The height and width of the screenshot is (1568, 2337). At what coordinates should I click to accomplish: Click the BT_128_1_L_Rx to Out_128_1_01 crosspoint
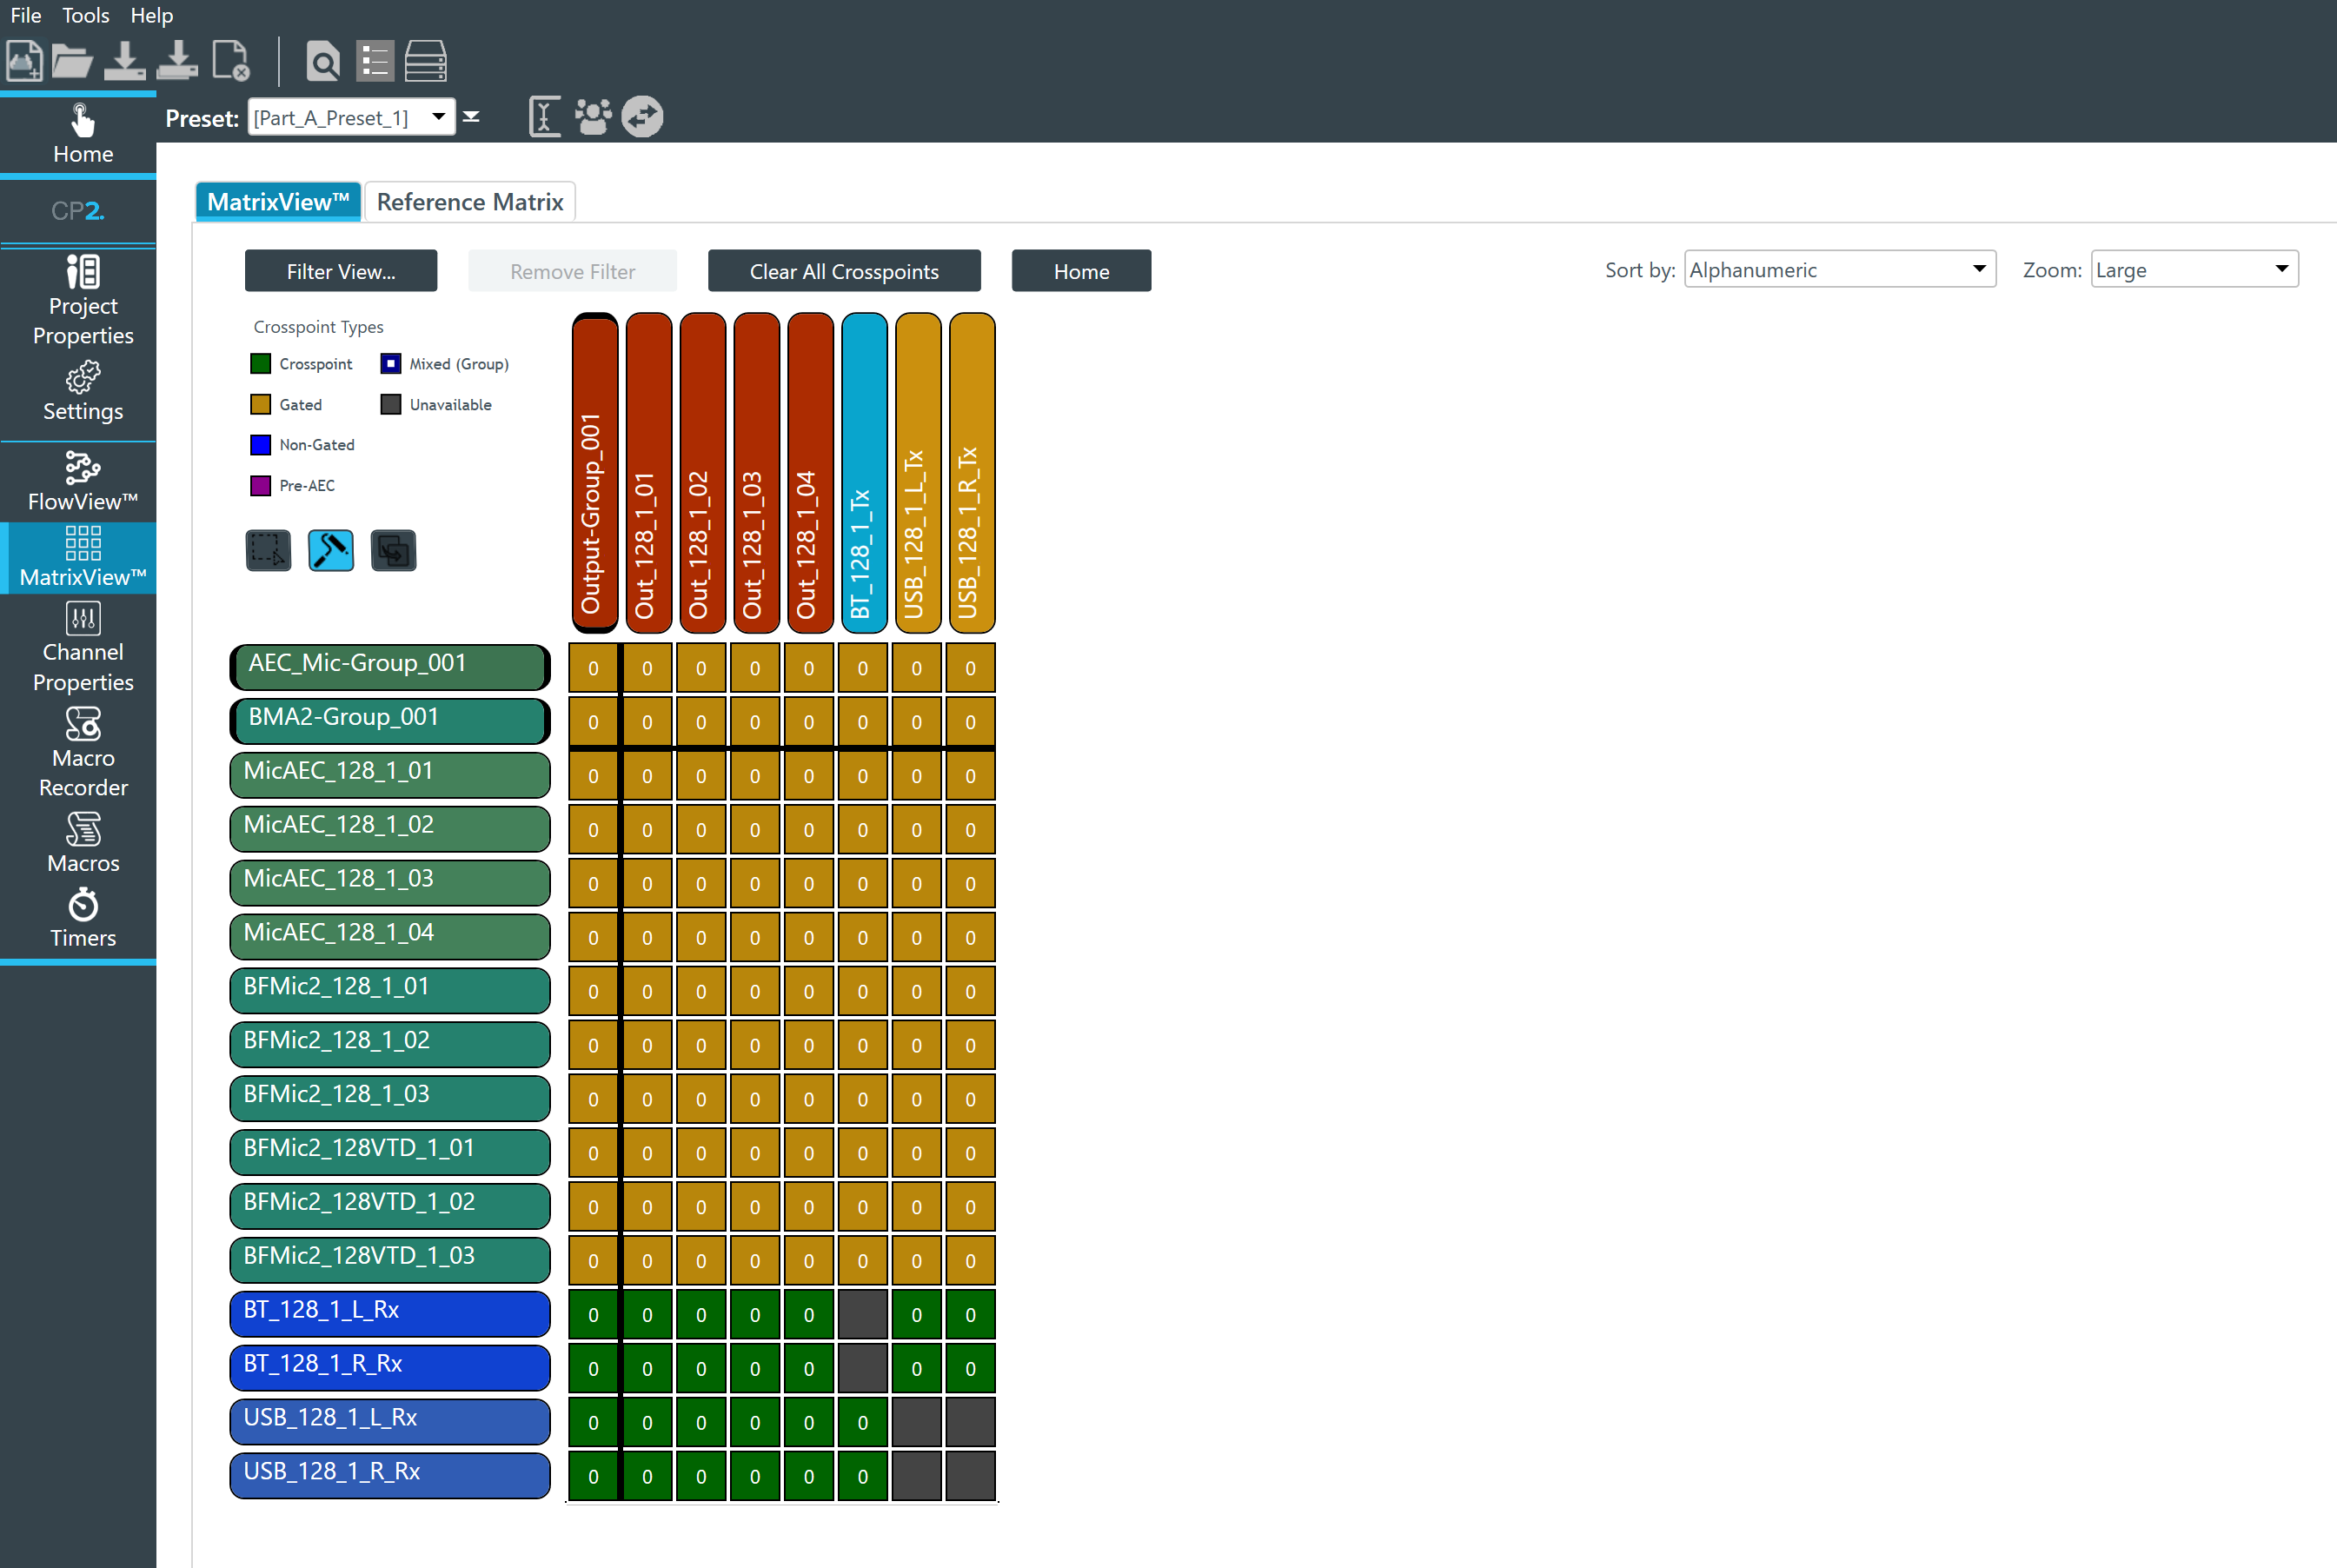tap(647, 1314)
